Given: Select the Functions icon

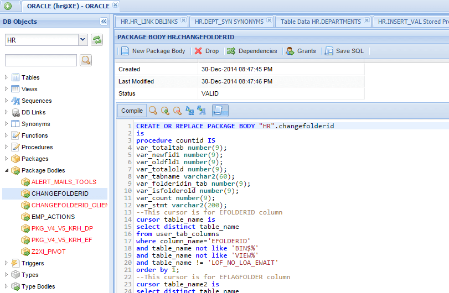Looking at the screenshot, I should pyautogui.click(x=16, y=135).
